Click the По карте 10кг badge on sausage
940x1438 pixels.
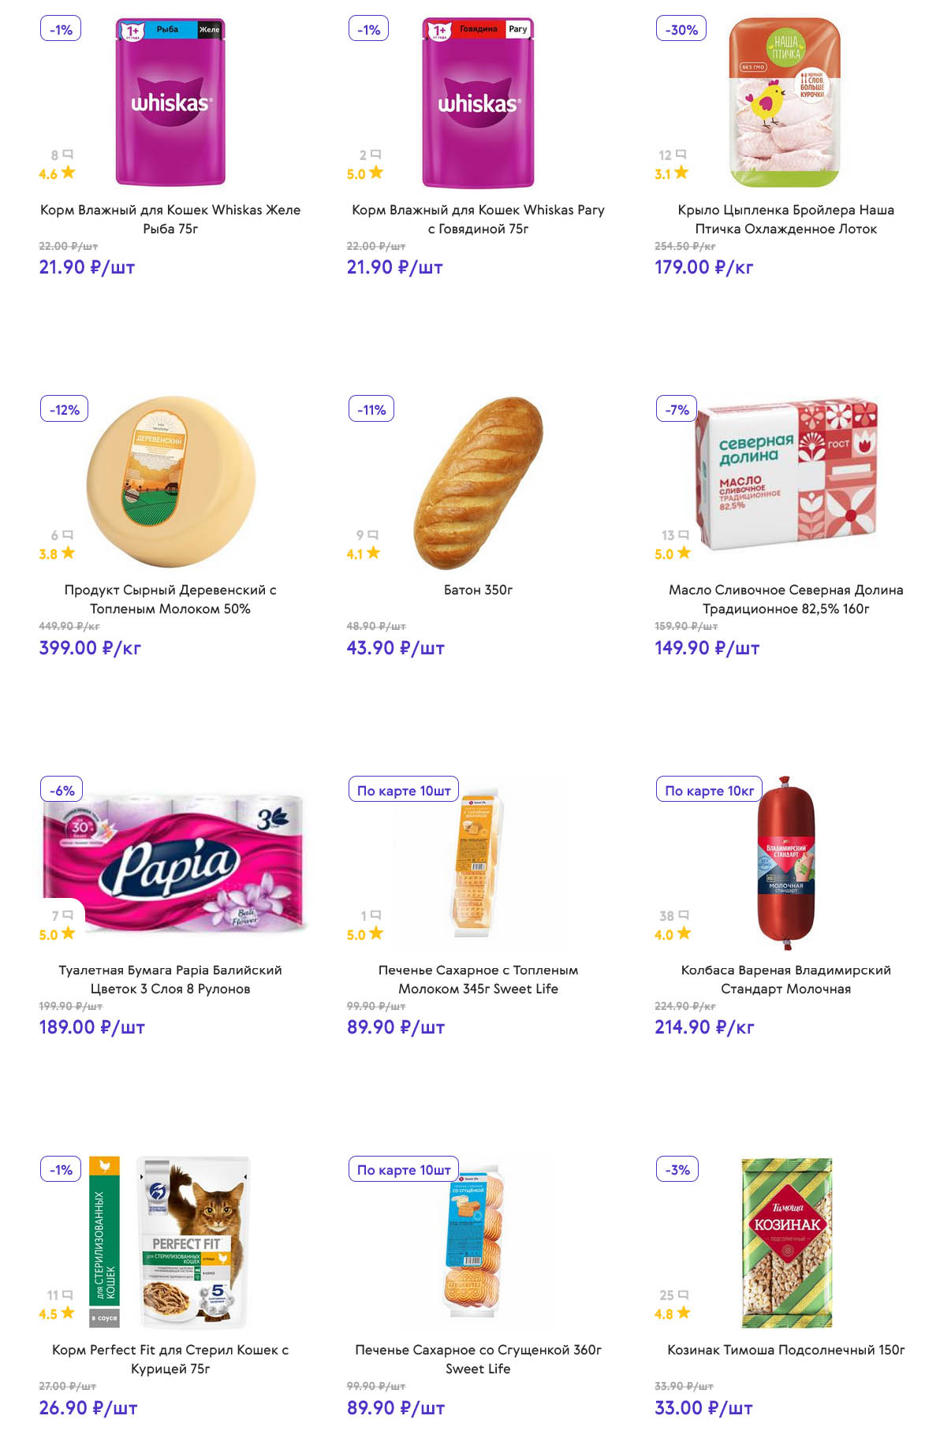coord(709,790)
